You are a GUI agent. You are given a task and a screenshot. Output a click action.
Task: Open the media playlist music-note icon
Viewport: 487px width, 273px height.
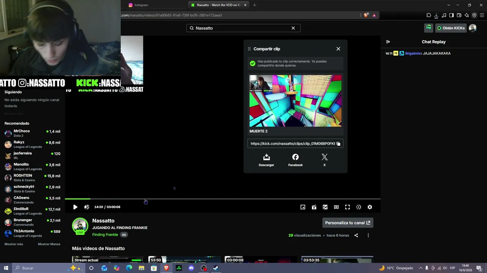(x=444, y=15)
